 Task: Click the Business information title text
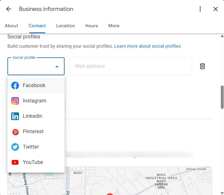(x=46, y=9)
